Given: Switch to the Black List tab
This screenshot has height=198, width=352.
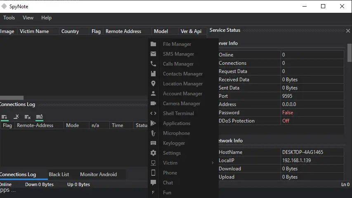Looking at the screenshot, I should 59,174.
